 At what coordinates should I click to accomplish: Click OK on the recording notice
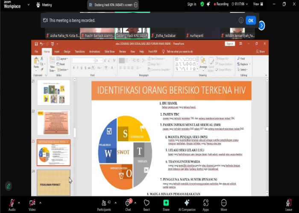250,20
